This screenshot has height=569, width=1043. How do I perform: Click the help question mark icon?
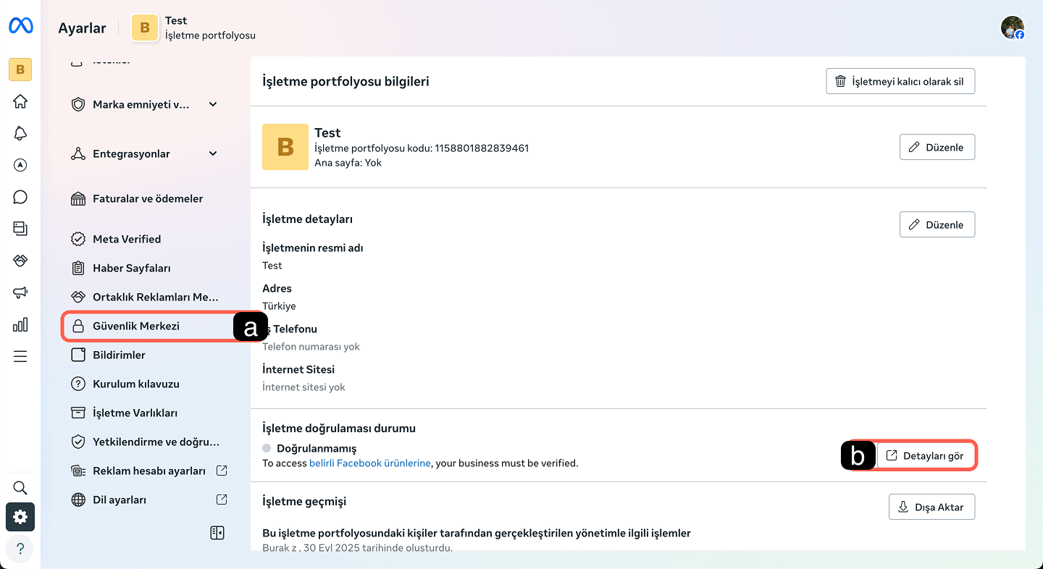point(20,548)
